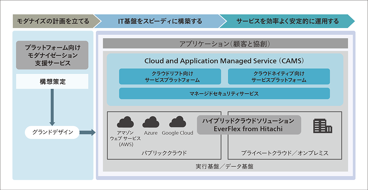
Task: Click the EverFlex from Hitachi box
Action: [x=249, y=125]
